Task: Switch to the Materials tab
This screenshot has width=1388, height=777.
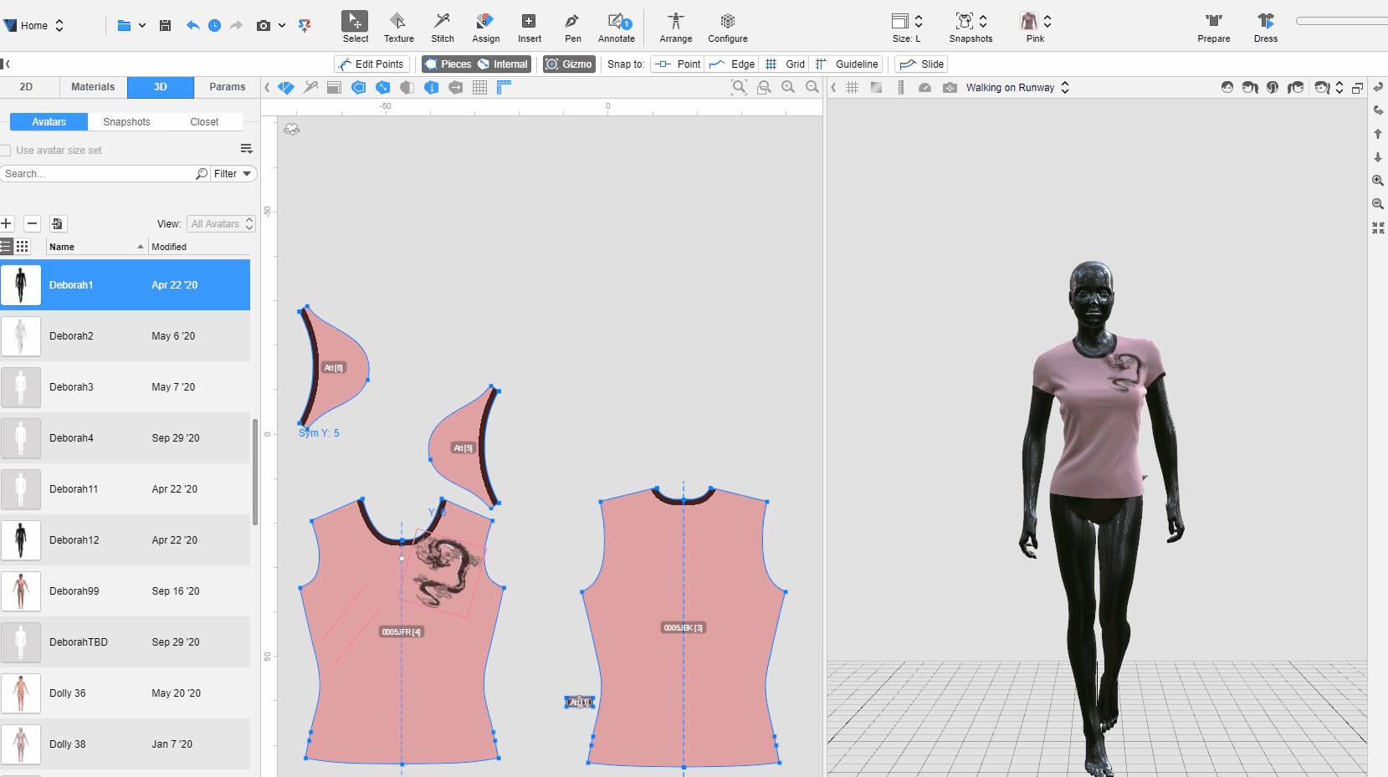Action: [x=93, y=87]
